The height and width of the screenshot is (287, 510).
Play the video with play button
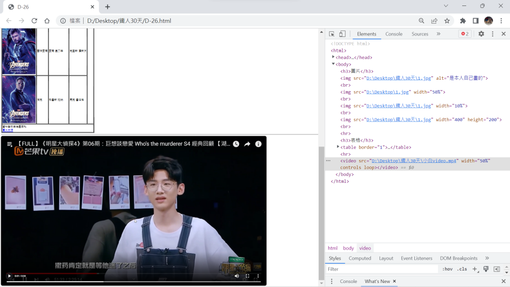pyautogui.click(x=9, y=276)
